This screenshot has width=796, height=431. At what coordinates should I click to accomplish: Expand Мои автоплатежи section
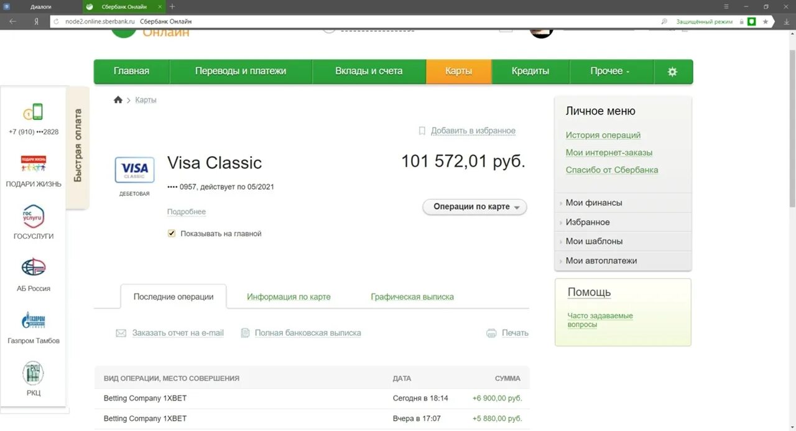pos(622,261)
